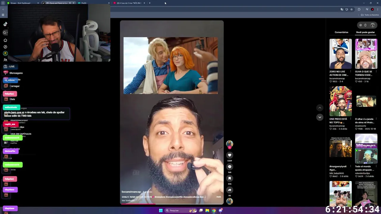Open ONE PIECE ESTÁ NO TOPO thumbnail
Image resolution: width=381 pixels, height=214 pixels.
341,101
